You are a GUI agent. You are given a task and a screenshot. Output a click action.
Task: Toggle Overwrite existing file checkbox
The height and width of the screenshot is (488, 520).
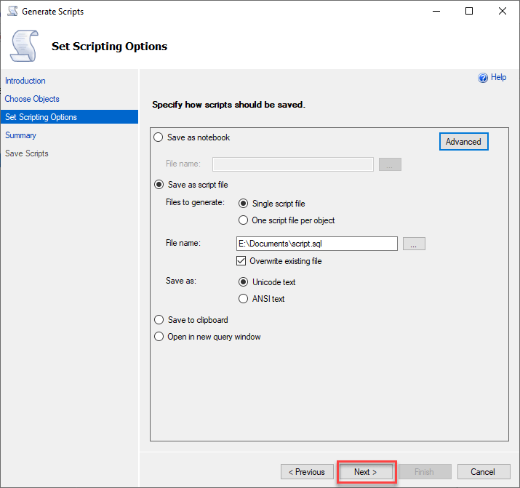tap(241, 261)
